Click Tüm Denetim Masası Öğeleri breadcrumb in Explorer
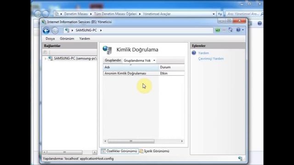Screen dimensions: 294x165 115,14
